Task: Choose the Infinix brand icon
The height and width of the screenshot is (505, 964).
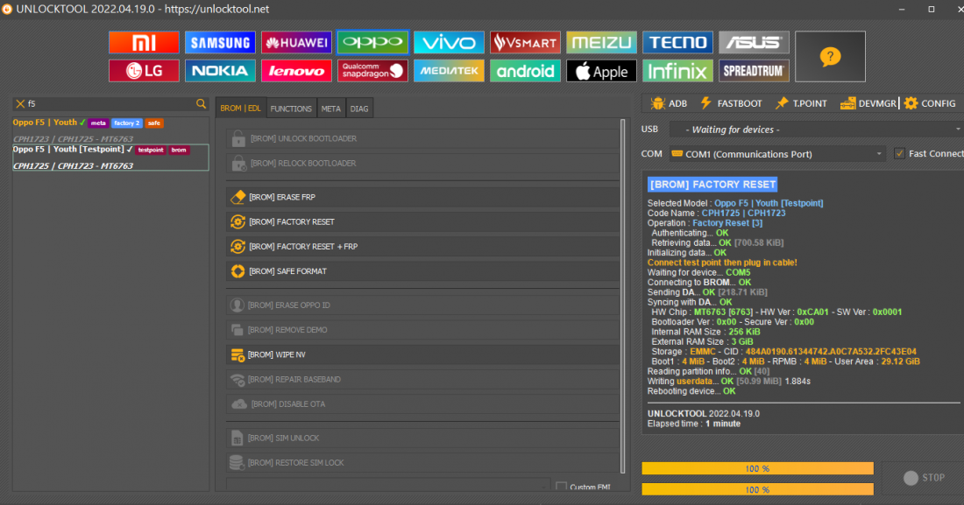Action: tap(677, 71)
